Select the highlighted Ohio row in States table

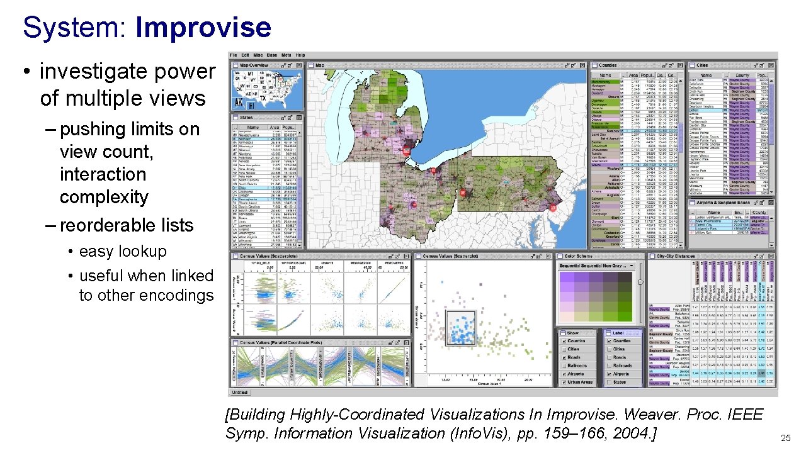[x=265, y=187]
